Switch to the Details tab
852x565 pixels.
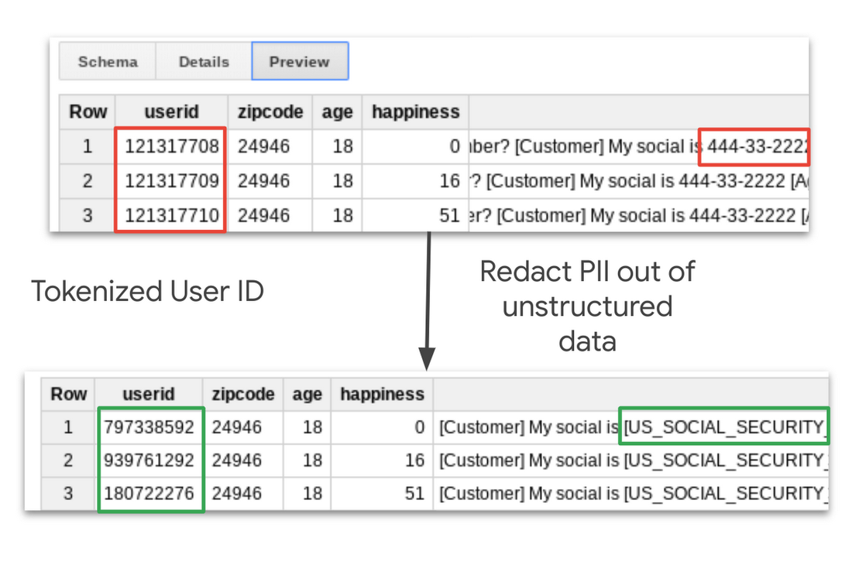point(204,61)
